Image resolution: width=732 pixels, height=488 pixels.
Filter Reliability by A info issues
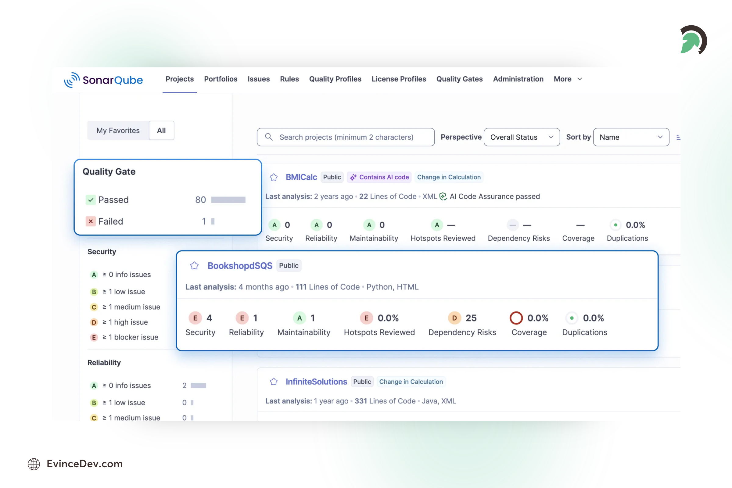point(148,386)
